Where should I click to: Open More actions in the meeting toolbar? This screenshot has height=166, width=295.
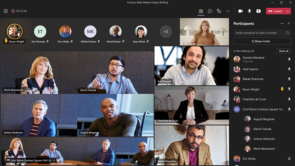228,11
